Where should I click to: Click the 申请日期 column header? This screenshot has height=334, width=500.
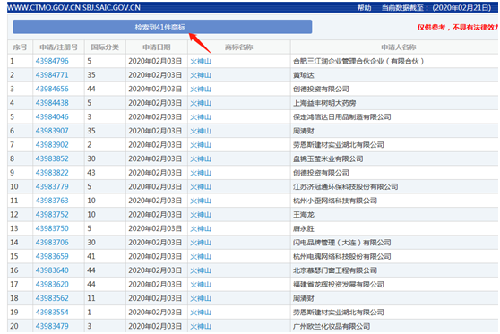[157, 47]
